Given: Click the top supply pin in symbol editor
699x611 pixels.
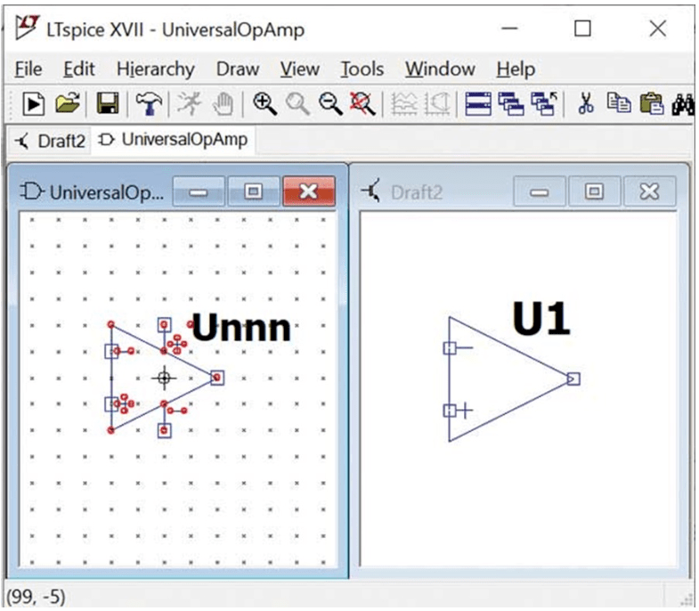Looking at the screenshot, I should click(164, 325).
